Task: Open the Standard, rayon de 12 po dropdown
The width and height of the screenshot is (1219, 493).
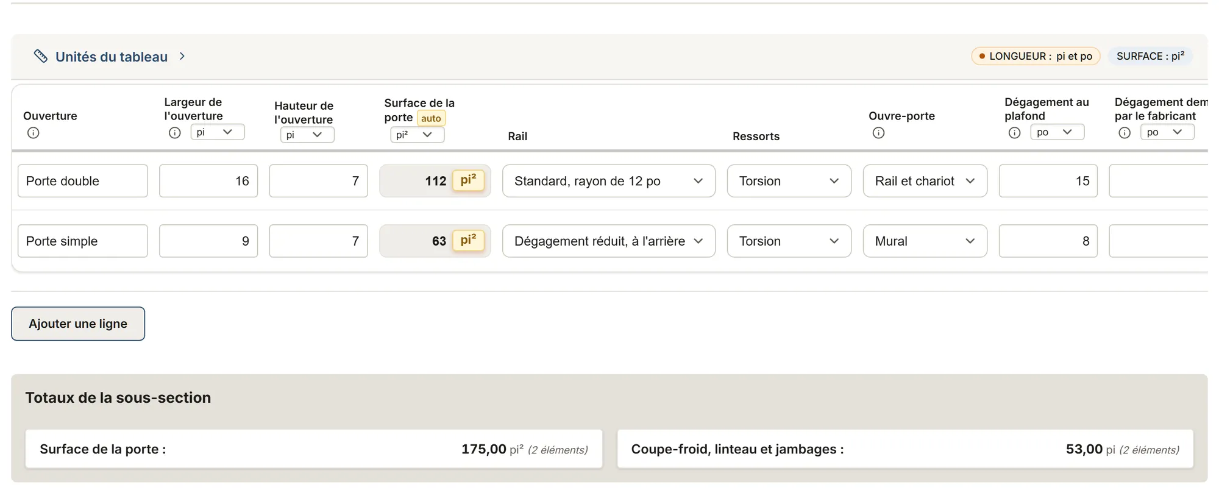Action: 609,181
